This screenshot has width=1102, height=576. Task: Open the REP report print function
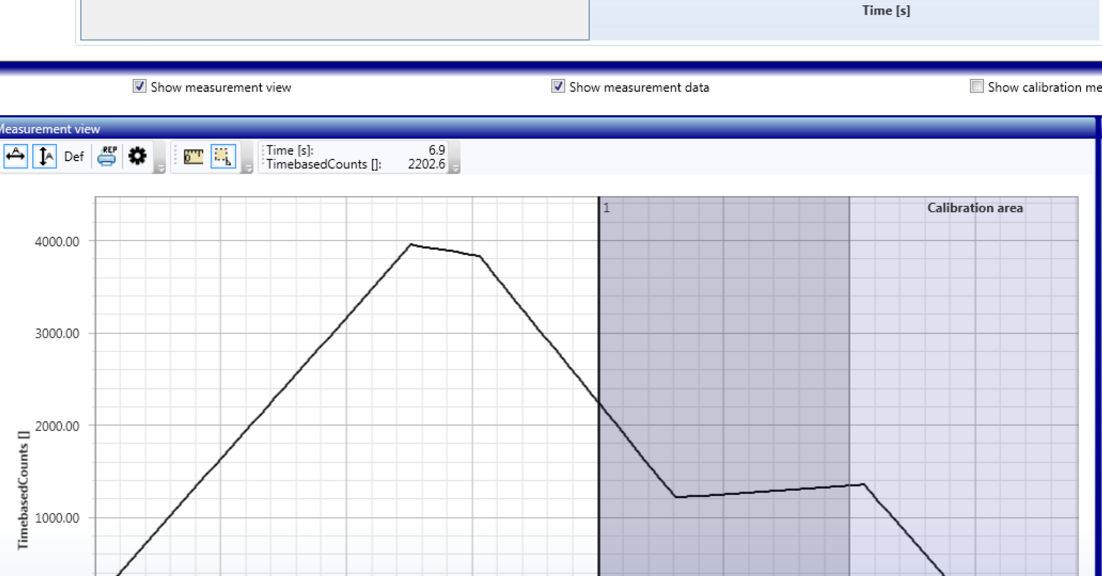pos(107,156)
